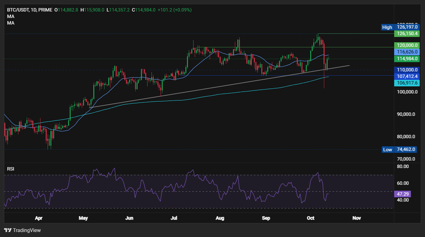Click the TradingView logo icon
Viewport: 425px width, 237px height.
pyautogui.click(x=7, y=230)
